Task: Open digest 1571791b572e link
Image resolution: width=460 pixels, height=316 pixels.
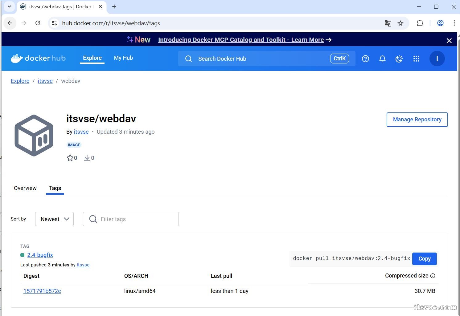Action: [x=42, y=291]
